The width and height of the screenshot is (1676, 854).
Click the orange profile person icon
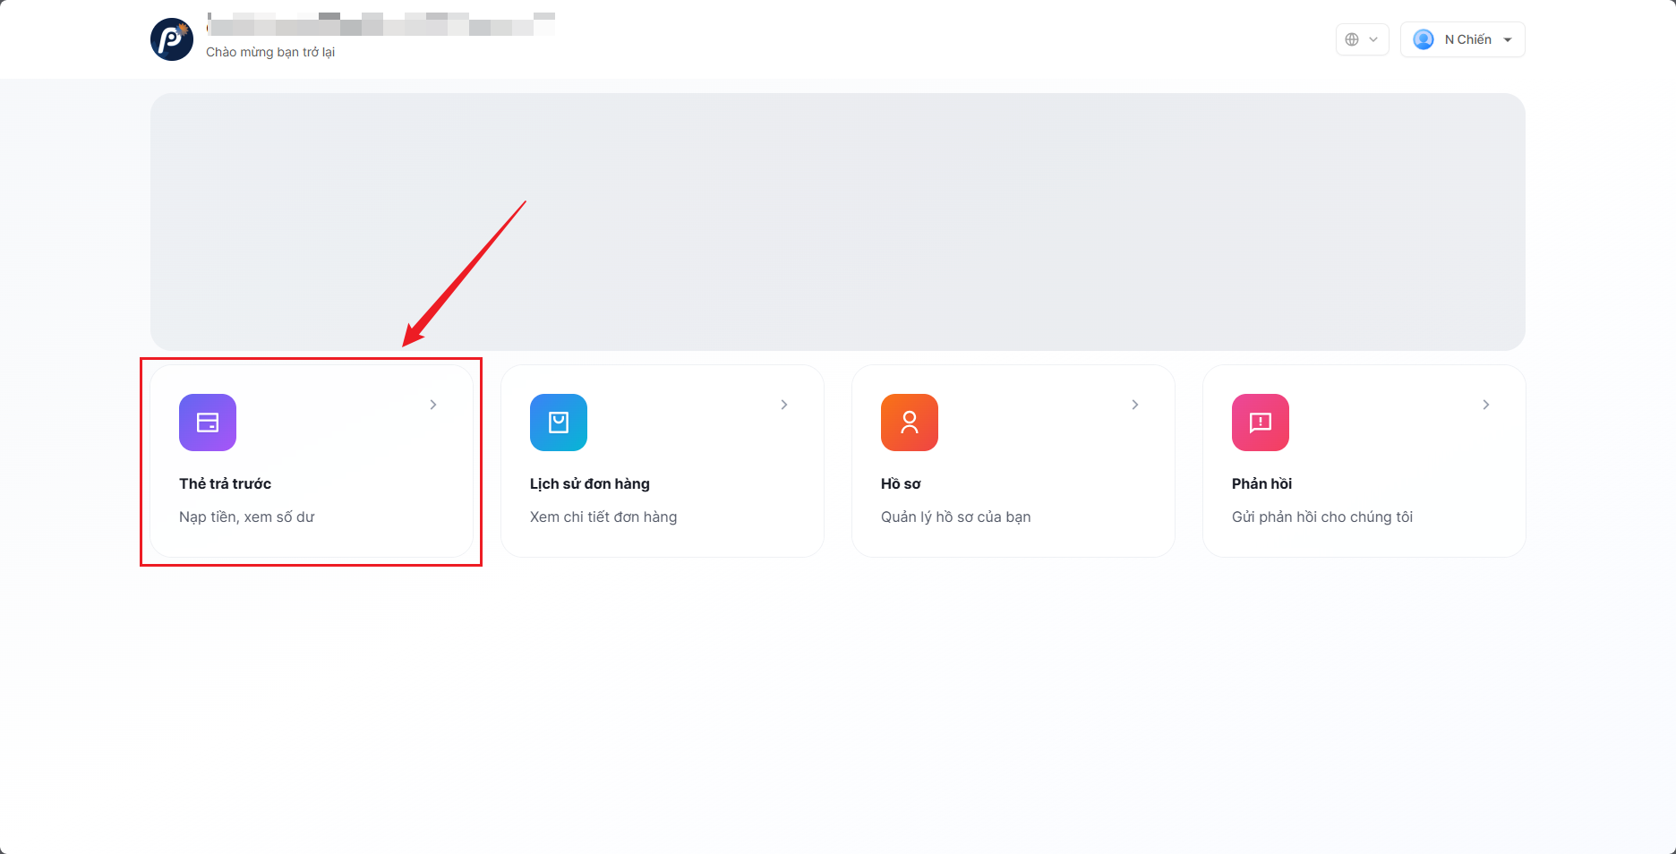(910, 423)
